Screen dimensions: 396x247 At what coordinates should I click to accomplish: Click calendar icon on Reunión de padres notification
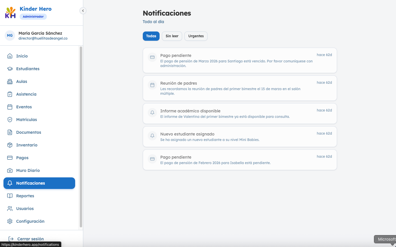point(152,85)
